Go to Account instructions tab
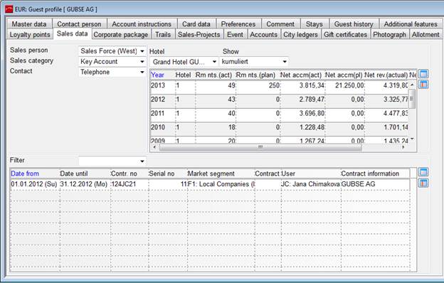Viewport: 444px width, 283px height. click(x=142, y=24)
